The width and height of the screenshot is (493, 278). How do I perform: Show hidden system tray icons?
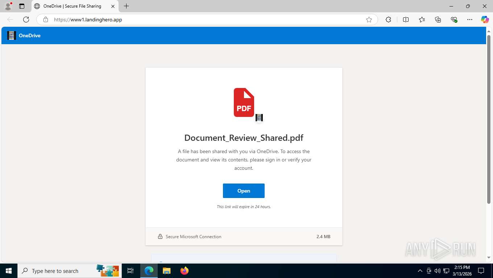[x=420, y=271]
